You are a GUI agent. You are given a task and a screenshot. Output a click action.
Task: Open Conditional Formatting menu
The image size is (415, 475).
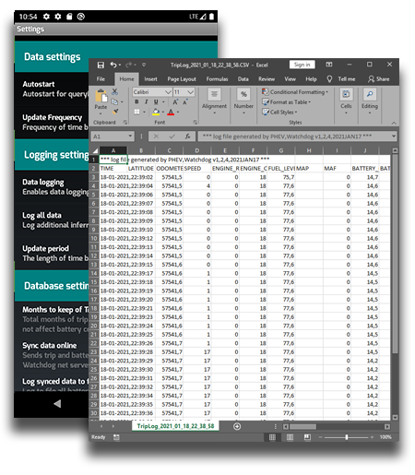[x=295, y=92]
